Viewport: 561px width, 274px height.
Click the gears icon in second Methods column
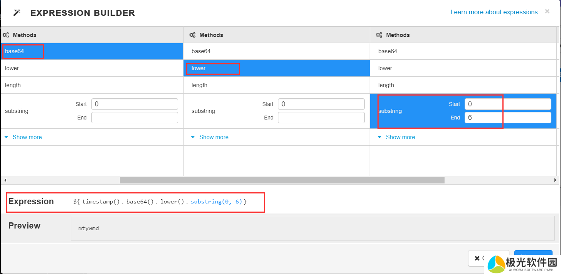192,35
